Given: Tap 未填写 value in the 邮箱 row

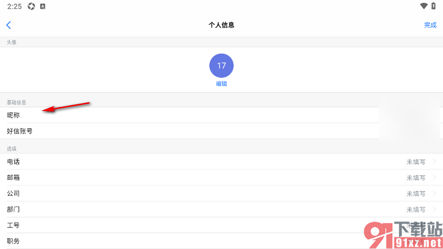Looking at the screenshot, I should pyautogui.click(x=415, y=178).
